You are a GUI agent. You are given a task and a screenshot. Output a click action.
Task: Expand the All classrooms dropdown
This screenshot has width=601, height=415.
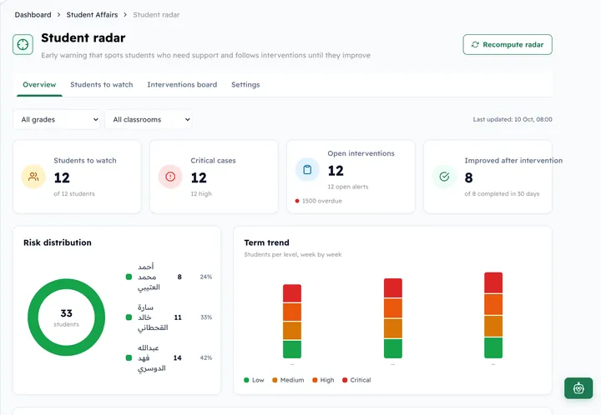point(148,120)
